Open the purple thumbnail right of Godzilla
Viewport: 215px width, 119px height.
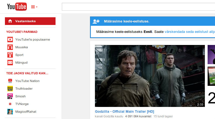[x=211, y=54]
